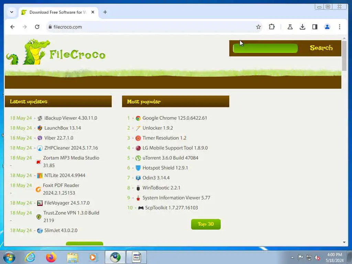Open Unlocker 1.9.2 link
The image size is (352, 264).
pyautogui.click(x=157, y=128)
